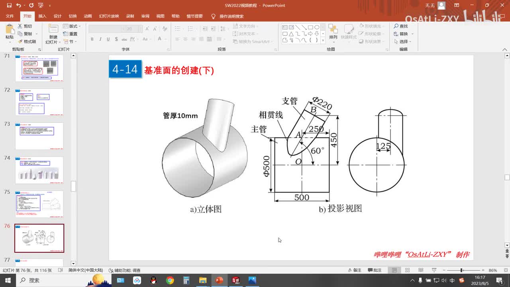The width and height of the screenshot is (510, 287).
Task: Switch to Slide Sorter view icon
Action: (407, 270)
